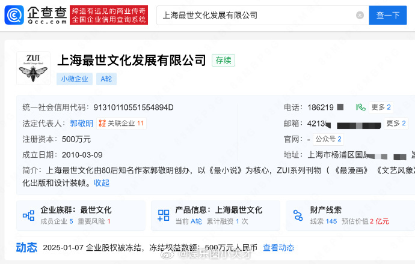
Task: Show more emails 更多 2
Action: click(x=396, y=123)
